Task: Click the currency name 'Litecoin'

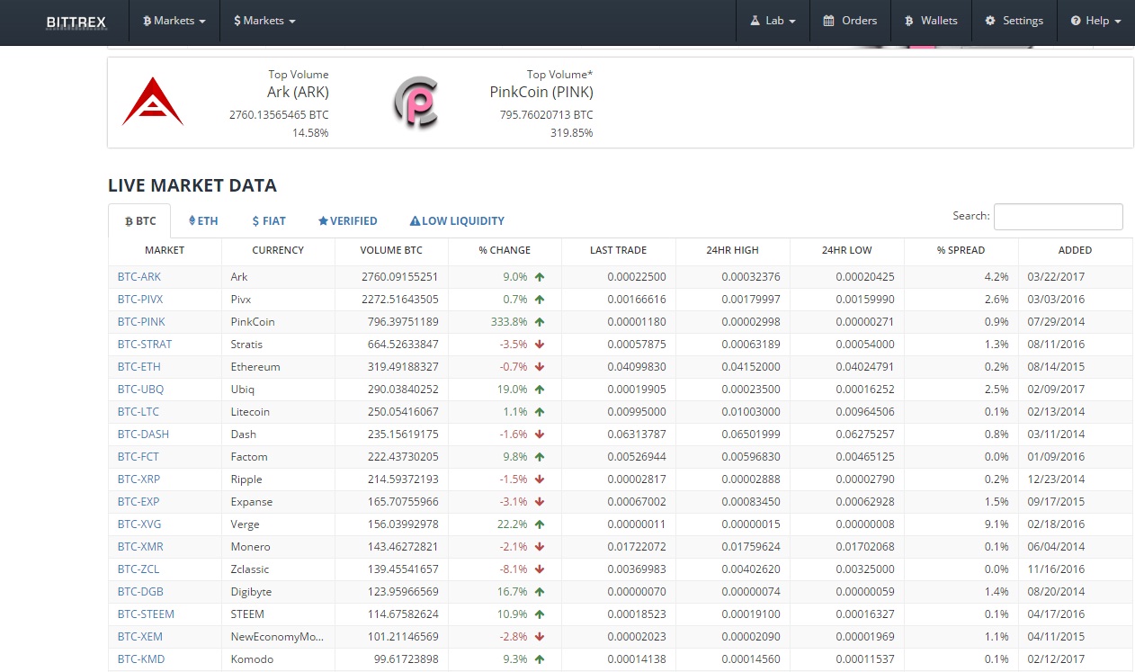Action: coord(250,412)
